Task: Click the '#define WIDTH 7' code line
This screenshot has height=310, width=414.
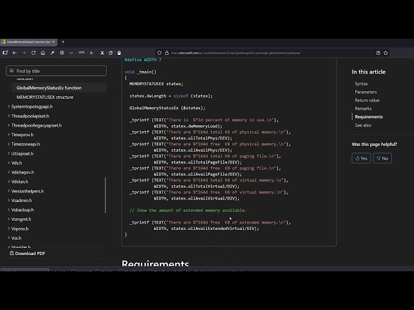Action: pos(143,60)
